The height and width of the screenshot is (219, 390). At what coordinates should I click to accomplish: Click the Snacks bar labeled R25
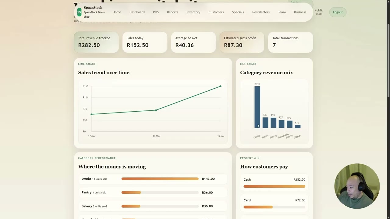pos(289,124)
